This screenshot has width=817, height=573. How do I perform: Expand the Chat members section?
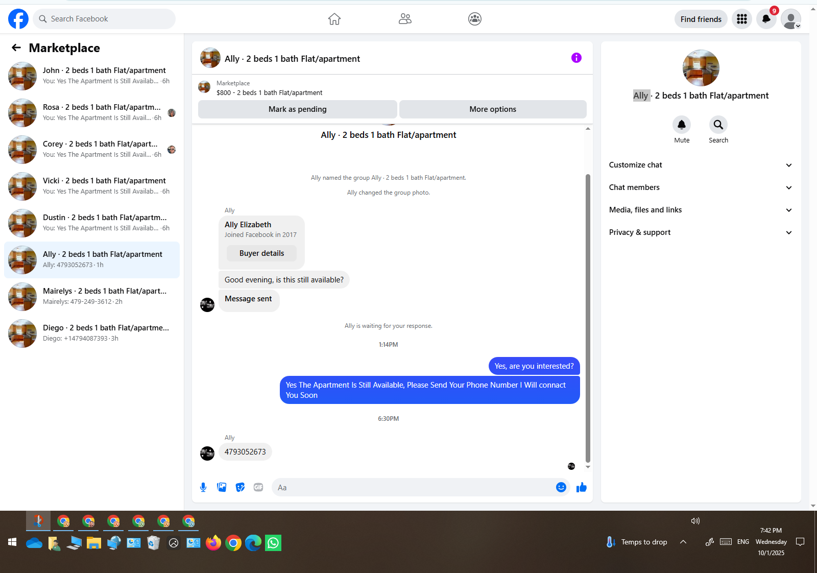pos(701,187)
